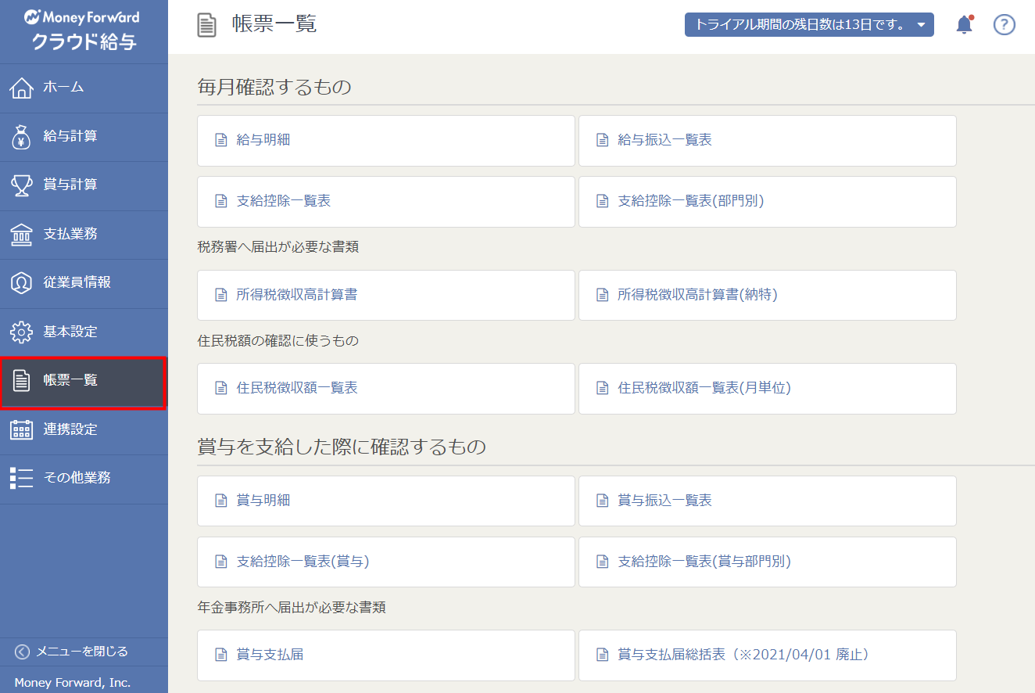Click the bank building icon for 支払業務
1035x693 pixels.
[21, 235]
